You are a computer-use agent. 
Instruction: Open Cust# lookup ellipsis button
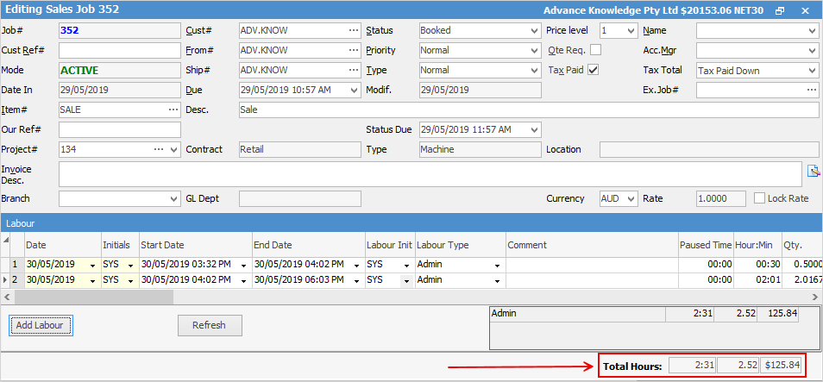(x=354, y=30)
